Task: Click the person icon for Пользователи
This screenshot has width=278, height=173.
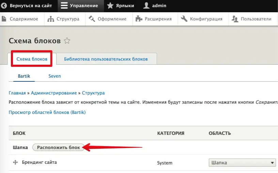Action: click(x=235, y=19)
